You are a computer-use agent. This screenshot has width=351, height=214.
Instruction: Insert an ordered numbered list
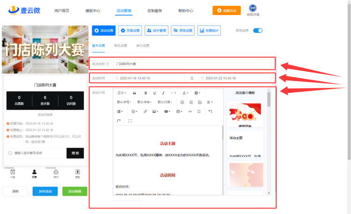191,102
